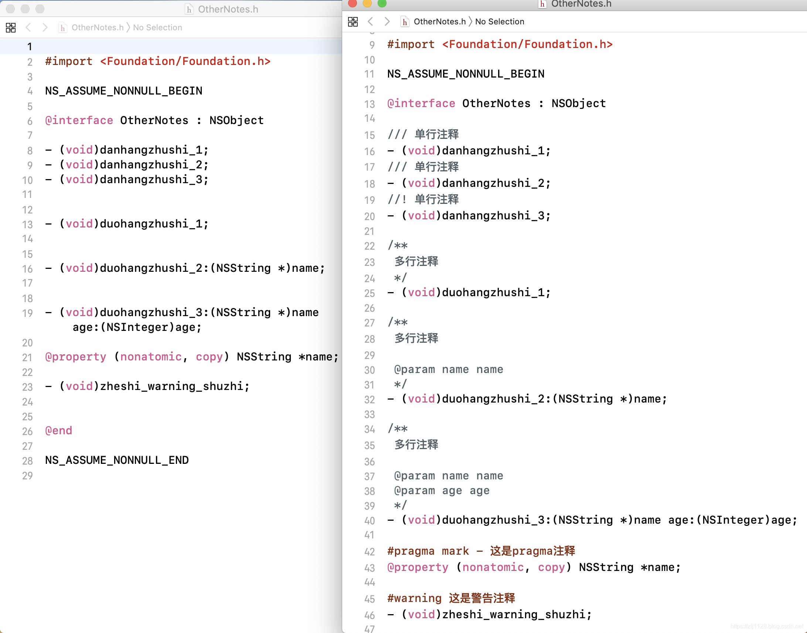Click header file icon in left jump bar

click(x=63, y=28)
